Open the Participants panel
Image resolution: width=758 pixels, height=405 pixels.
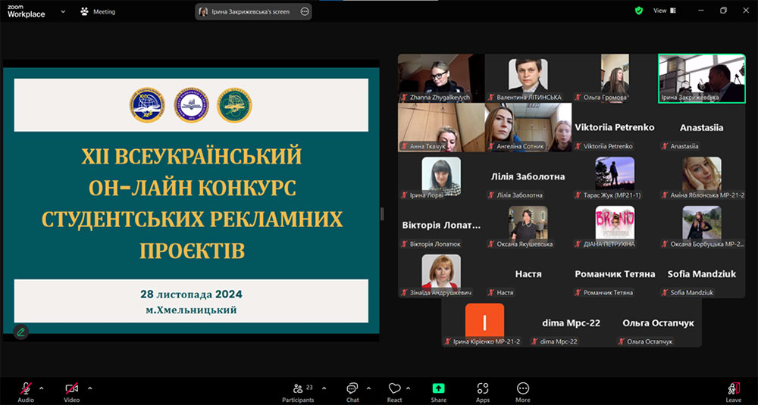click(x=298, y=389)
